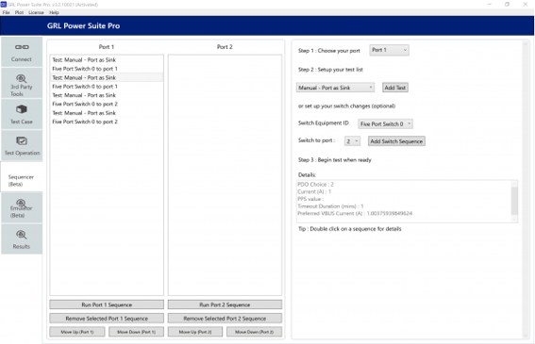This screenshot has width=535, height=344.
Task: Select last 'Five Port Switch 0 to port 2' row
Action: pos(107,122)
